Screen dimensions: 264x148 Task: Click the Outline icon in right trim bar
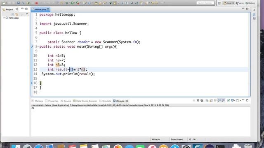point(254,14)
